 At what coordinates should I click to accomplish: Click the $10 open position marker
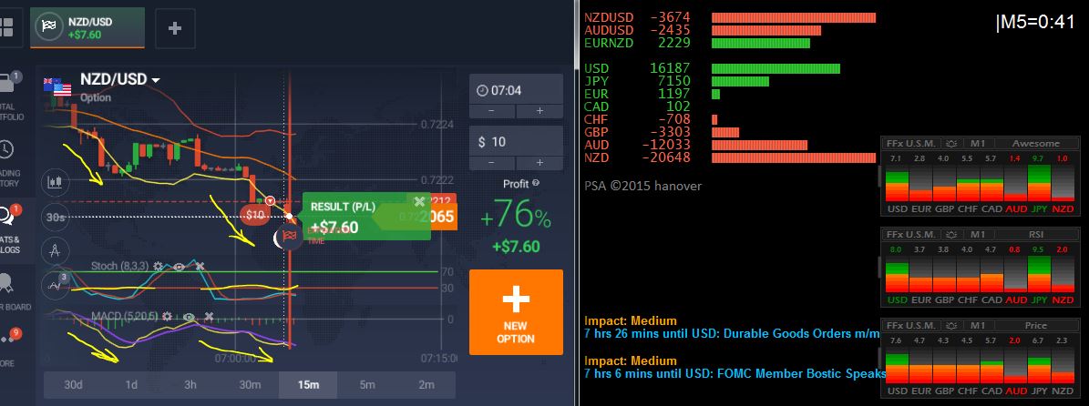[255, 215]
